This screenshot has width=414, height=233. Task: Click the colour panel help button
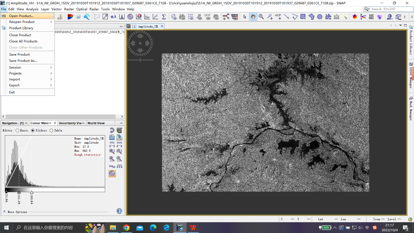pos(119,211)
